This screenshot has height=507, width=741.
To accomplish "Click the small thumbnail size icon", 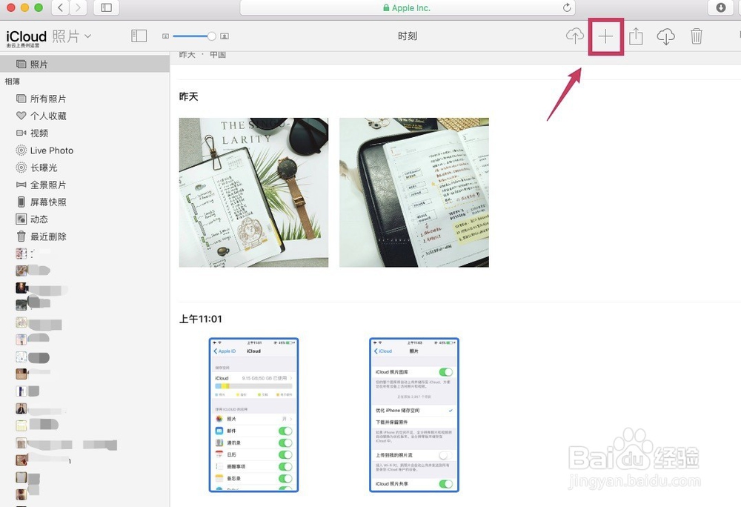I will point(165,35).
